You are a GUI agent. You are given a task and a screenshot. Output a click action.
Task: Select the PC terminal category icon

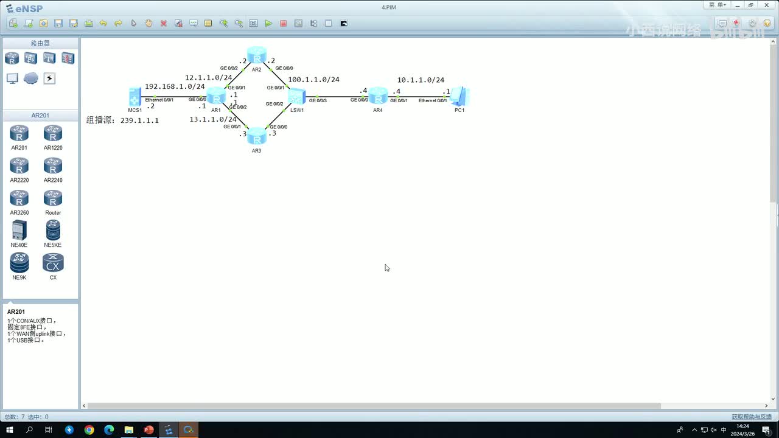12,78
